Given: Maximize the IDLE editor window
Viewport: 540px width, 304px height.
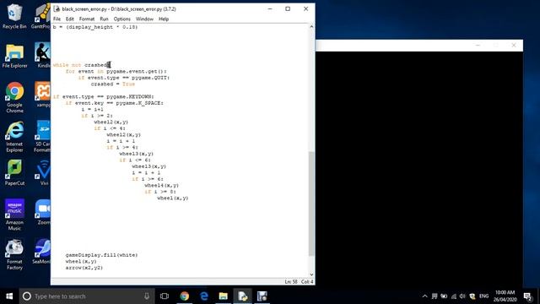Looking at the screenshot, I should tap(288, 9).
